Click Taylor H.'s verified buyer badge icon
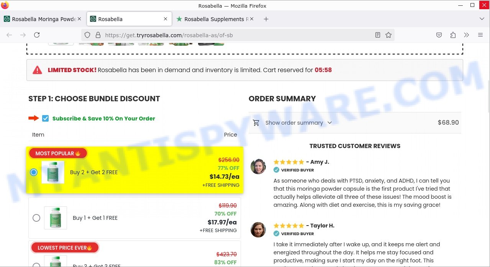This screenshot has width=490, height=267. click(276, 234)
